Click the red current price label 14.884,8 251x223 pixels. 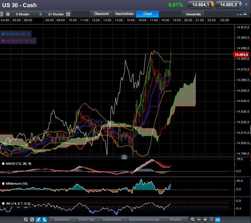pyautogui.click(x=241, y=55)
